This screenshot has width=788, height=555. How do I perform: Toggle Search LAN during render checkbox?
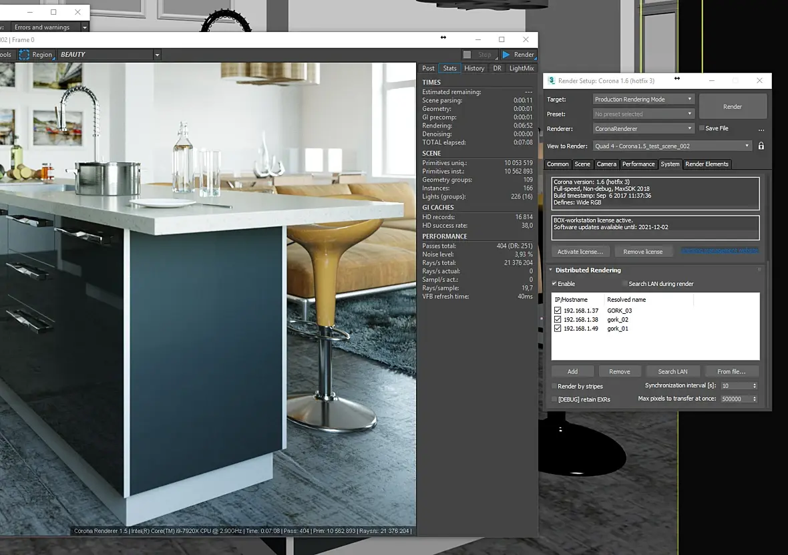(x=624, y=284)
